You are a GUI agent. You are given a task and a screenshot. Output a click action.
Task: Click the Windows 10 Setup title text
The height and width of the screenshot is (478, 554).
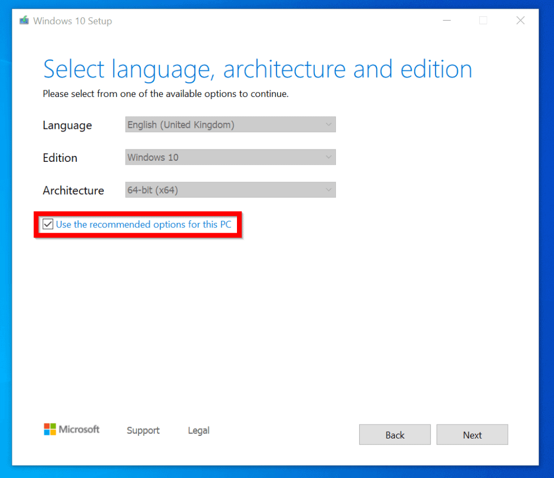72,21
